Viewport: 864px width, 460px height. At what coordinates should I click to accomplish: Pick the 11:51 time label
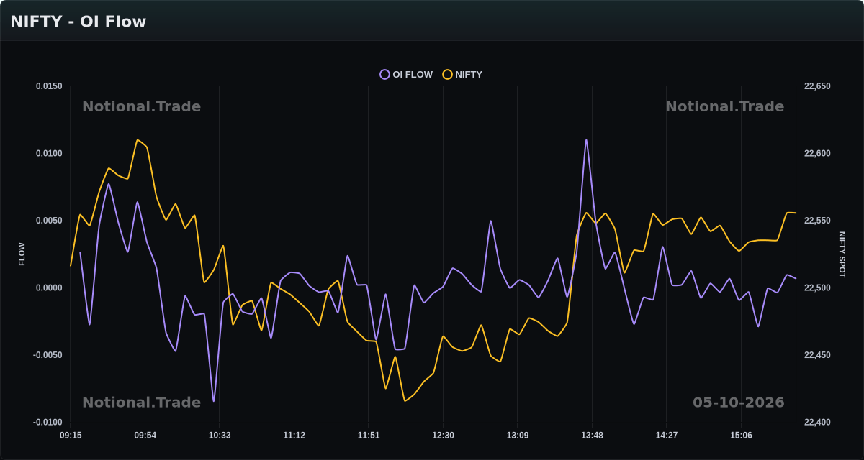(x=369, y=436)
